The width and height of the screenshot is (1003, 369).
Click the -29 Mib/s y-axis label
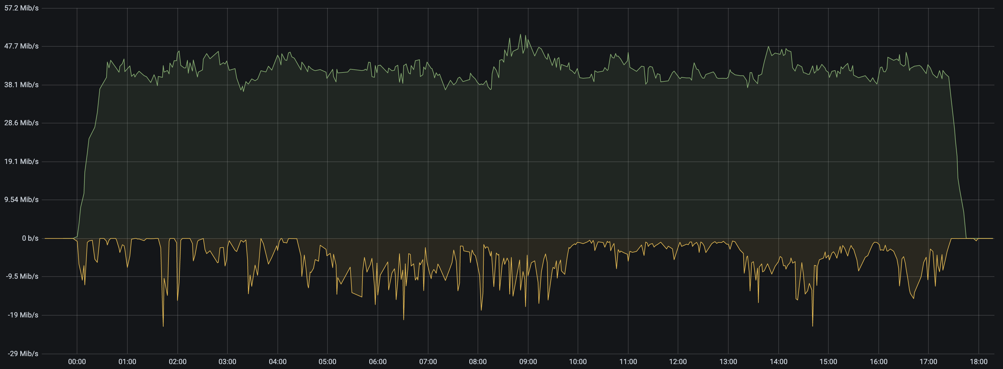point(23,353)
